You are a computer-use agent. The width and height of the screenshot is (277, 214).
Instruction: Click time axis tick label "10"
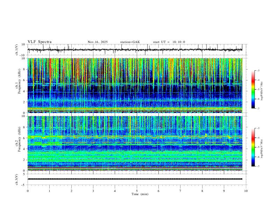coord(246,191)
